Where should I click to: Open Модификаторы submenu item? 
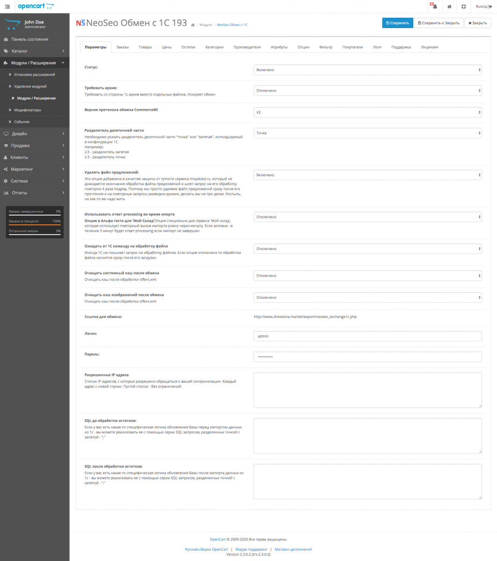(x=35, y=110)
